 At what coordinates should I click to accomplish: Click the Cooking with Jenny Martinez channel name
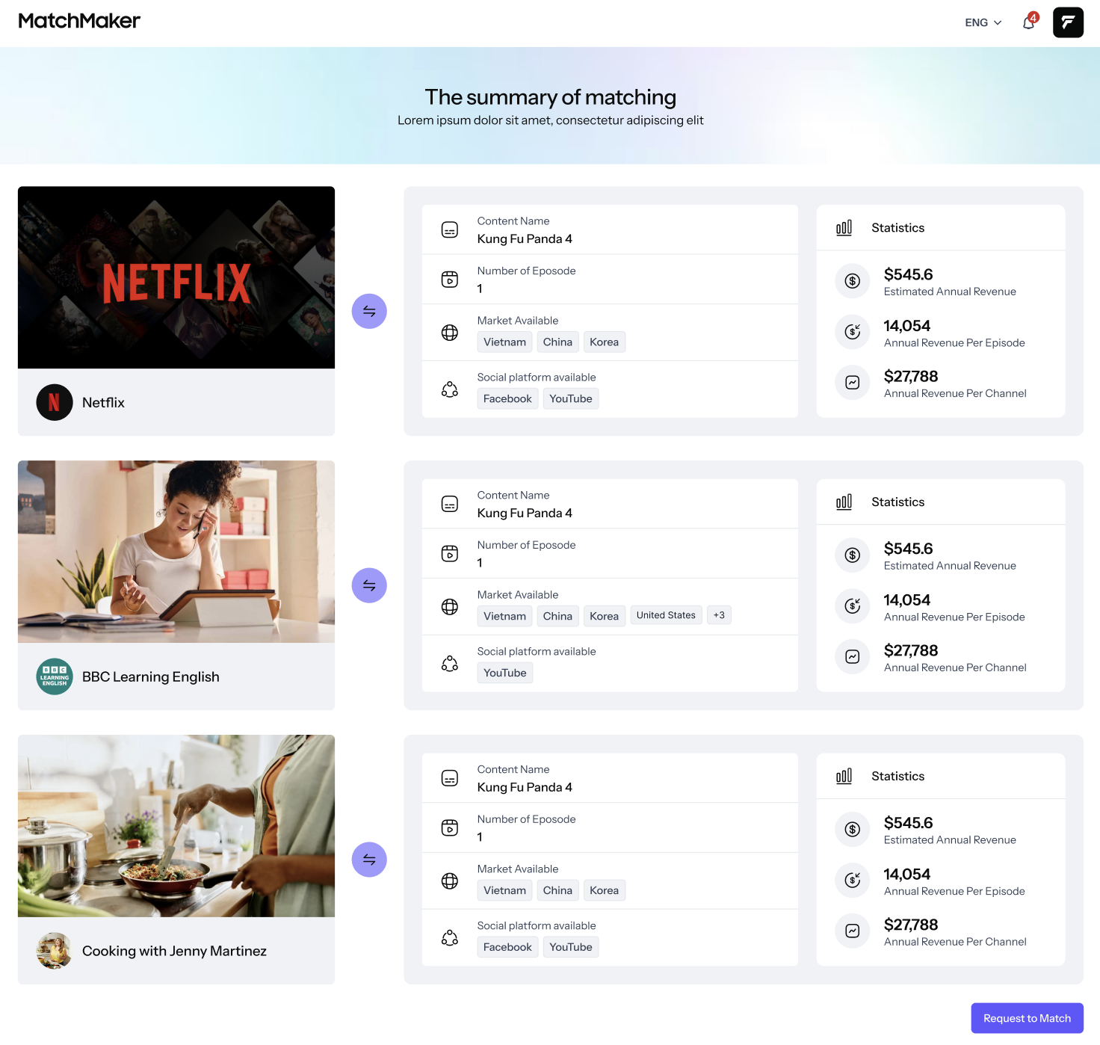click(x=174, y=951)
